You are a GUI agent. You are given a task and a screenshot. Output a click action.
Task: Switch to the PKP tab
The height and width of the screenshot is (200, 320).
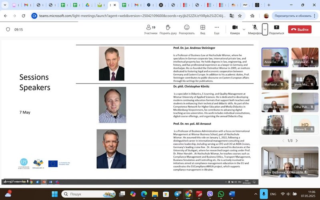245,5
